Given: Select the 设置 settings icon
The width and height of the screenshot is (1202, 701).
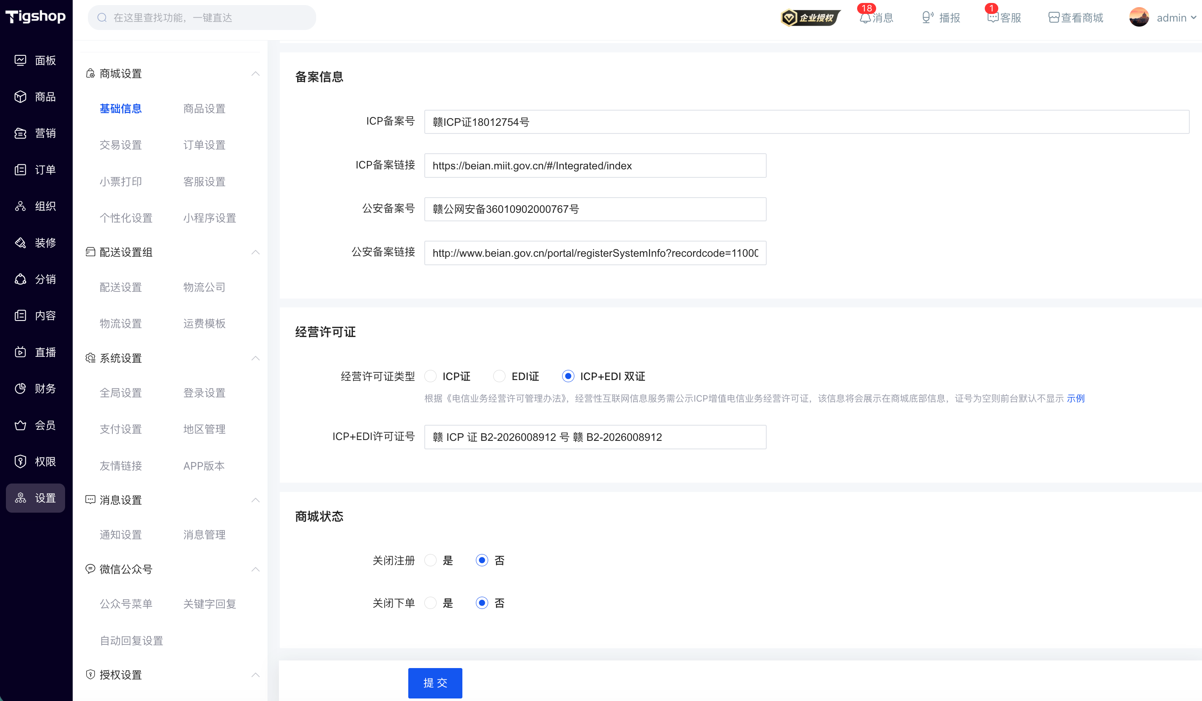Looking at the screenshot, I should (x=20, y=498).
